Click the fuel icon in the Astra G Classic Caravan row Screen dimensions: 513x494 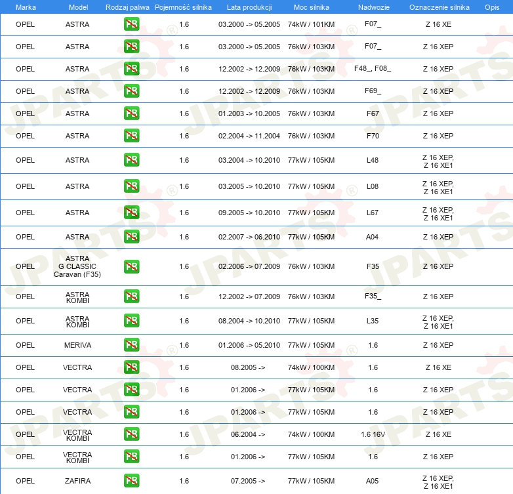pyautogui.click(x=131, y=266)
